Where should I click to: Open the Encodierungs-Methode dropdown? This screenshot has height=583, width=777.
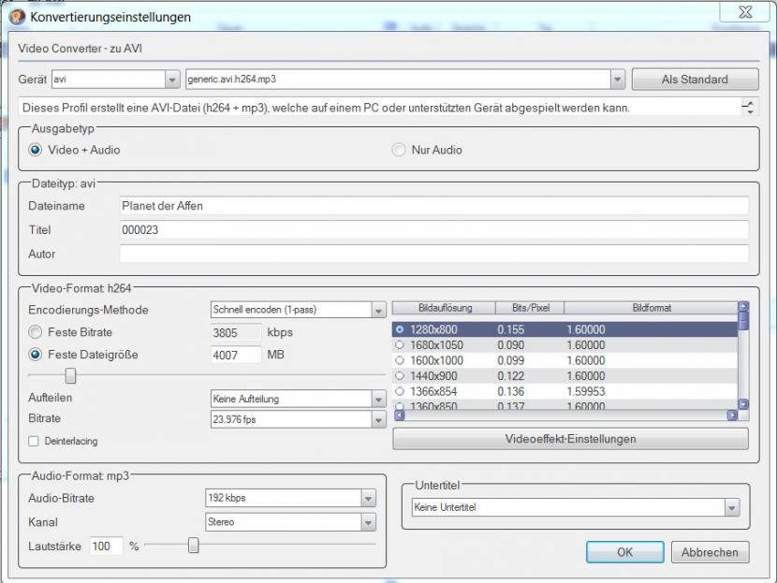tap(378, 311)
